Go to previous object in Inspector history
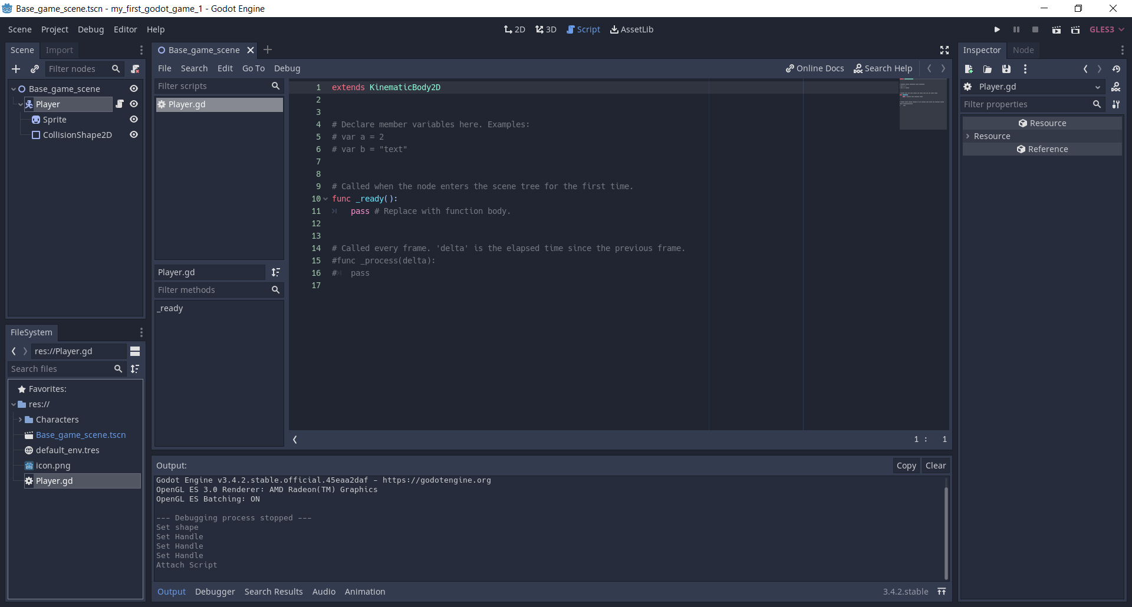 tap(1085, 69)
